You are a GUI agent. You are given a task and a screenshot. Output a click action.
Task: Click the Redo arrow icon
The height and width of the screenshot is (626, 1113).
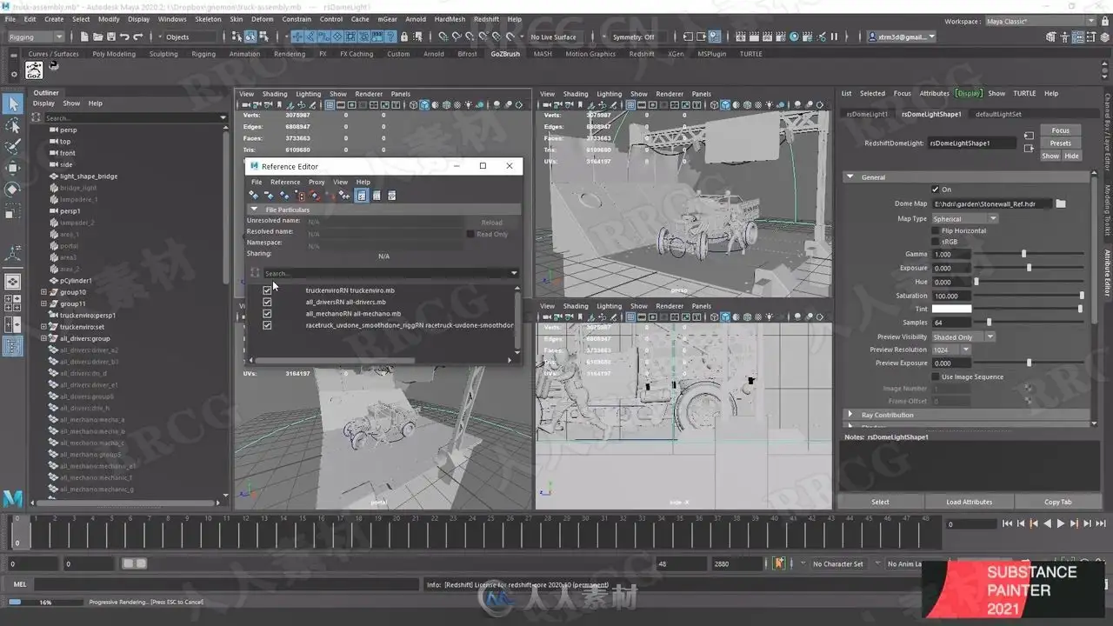pos(137,37)
